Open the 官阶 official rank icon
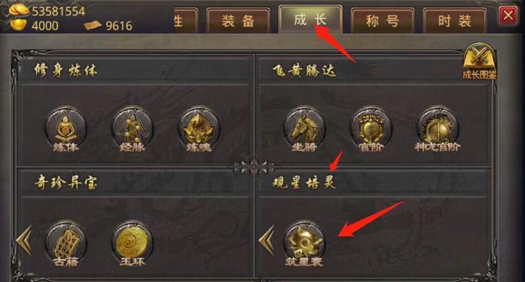Viewport: 525px width, 282px height. [371, 129]
